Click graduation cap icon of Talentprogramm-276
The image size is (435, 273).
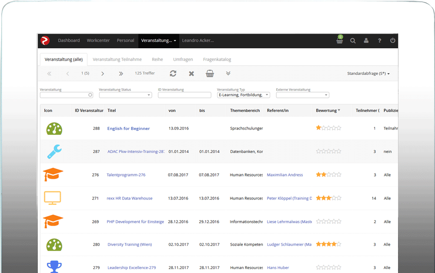click(x=53, y=174)
